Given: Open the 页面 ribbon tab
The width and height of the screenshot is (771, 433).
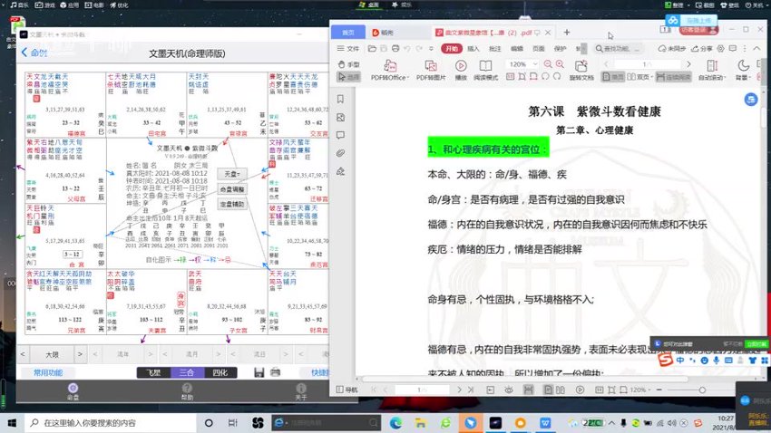Looking at the screenshot, I should tap(539, 49).
